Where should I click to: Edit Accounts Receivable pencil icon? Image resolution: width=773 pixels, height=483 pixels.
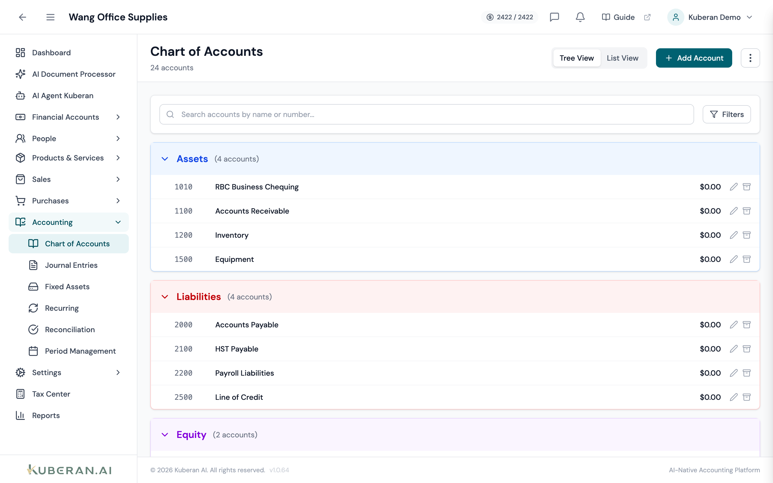pyautogui.click(x=734, y=211)
